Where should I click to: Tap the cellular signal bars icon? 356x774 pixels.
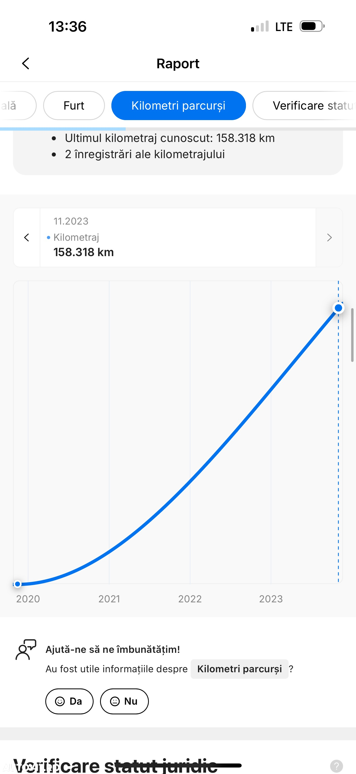point(260,26)
